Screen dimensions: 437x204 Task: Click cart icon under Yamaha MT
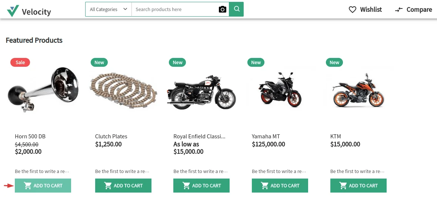pyautogui.click(x=265, y=186)
